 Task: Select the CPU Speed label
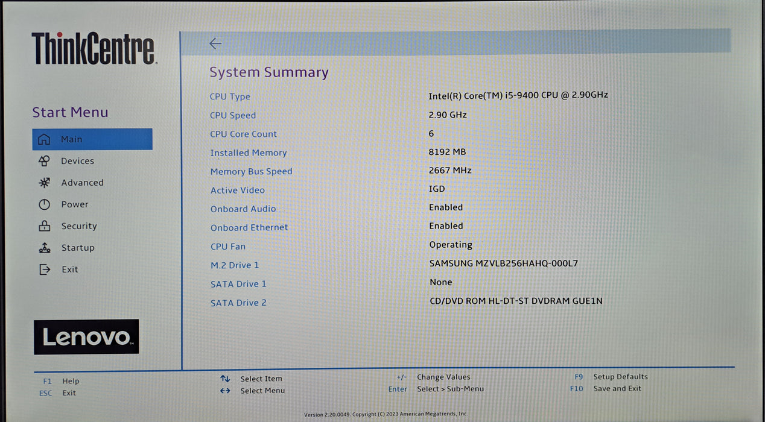coord(233,115)
